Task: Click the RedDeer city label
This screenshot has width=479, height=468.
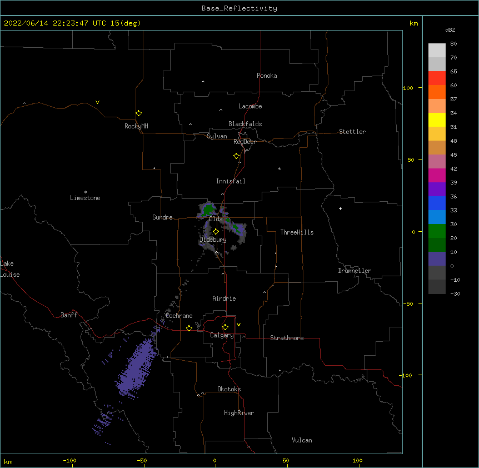Action: [x=245, y=142]
